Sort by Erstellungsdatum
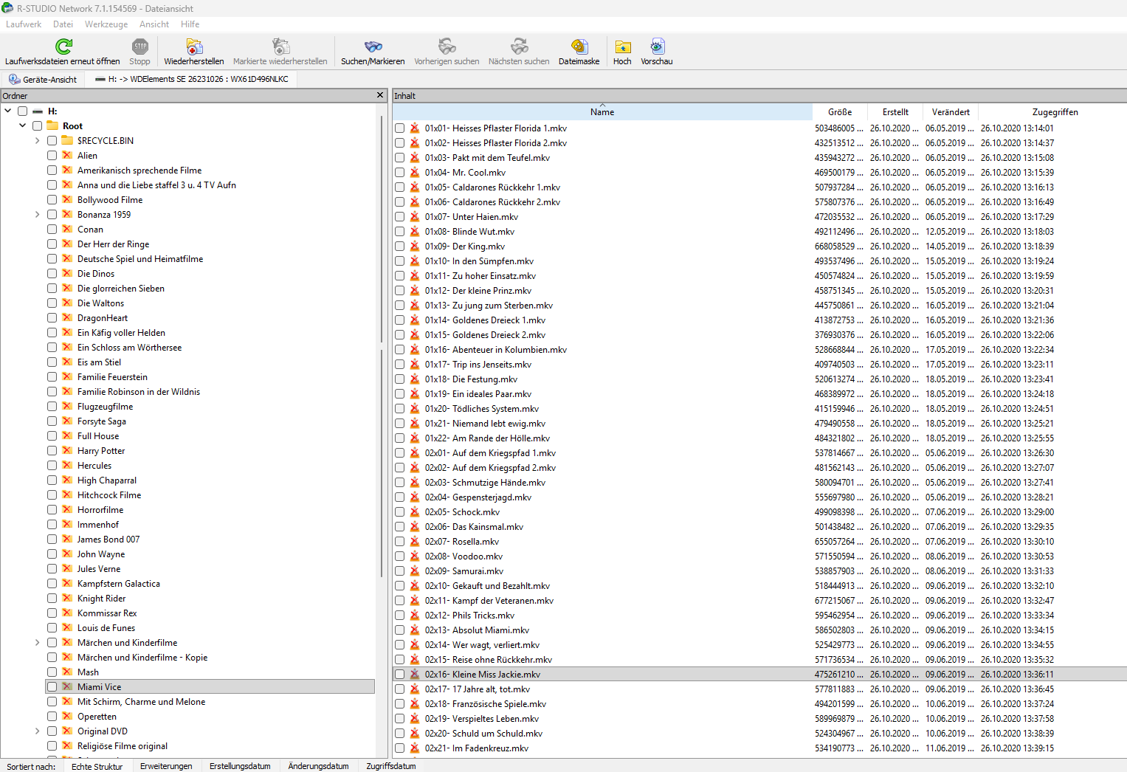 coord(240,766)
